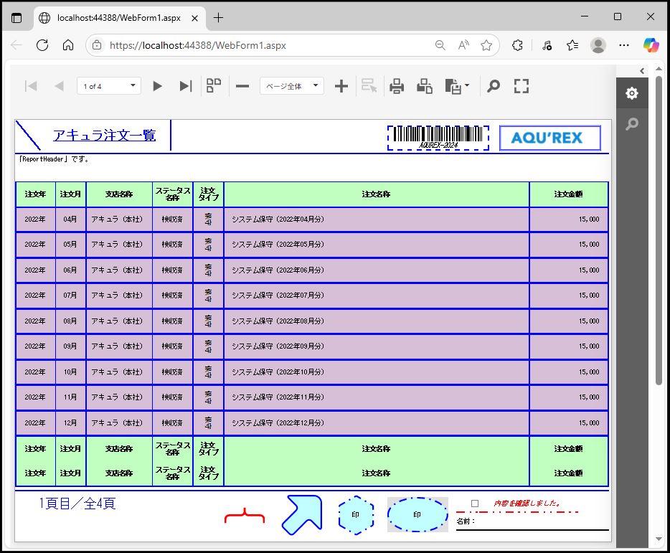Enter full screen viewer mode

pyautogui.click(x=522, y=86)
